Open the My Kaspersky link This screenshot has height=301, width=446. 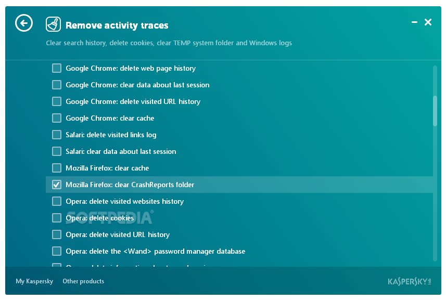click(x=34, y=281)
